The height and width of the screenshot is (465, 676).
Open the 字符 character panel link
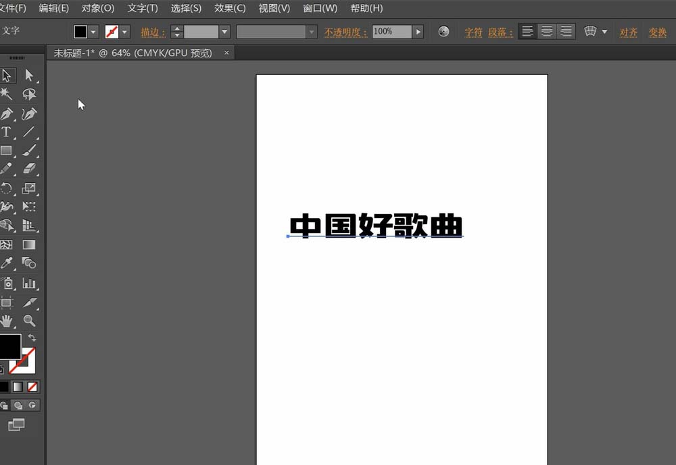[x=473, y=32]
